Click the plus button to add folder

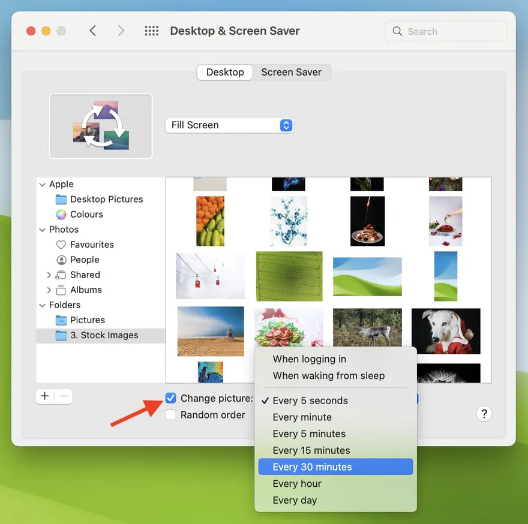coord(45,396)
